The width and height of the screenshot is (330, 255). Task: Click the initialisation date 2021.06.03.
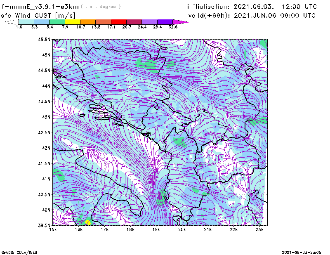click(x=254, y=7)
